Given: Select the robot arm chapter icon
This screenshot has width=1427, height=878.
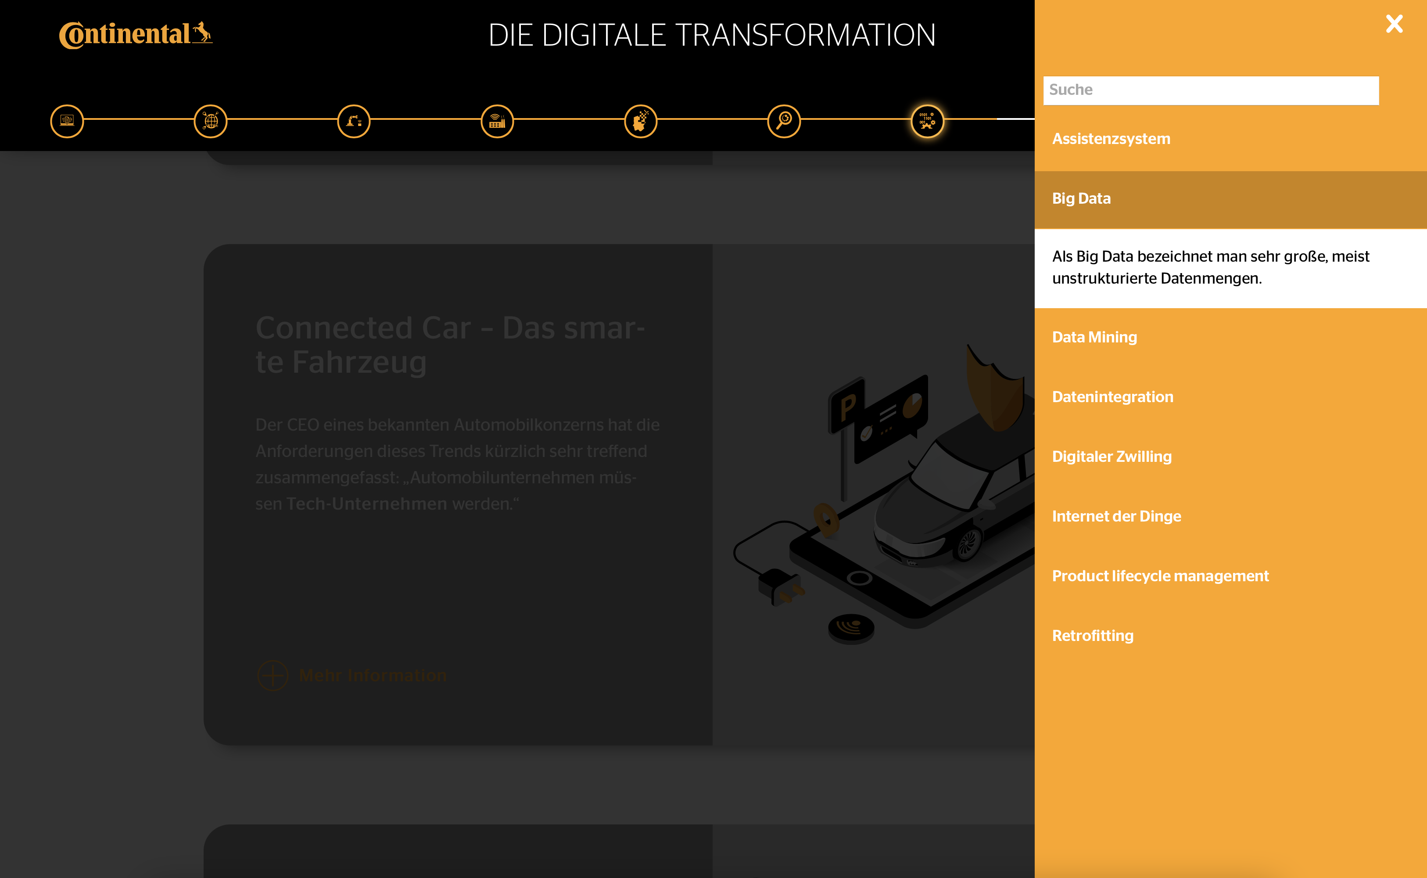Looking at the screenshot, I should point(353,121).
